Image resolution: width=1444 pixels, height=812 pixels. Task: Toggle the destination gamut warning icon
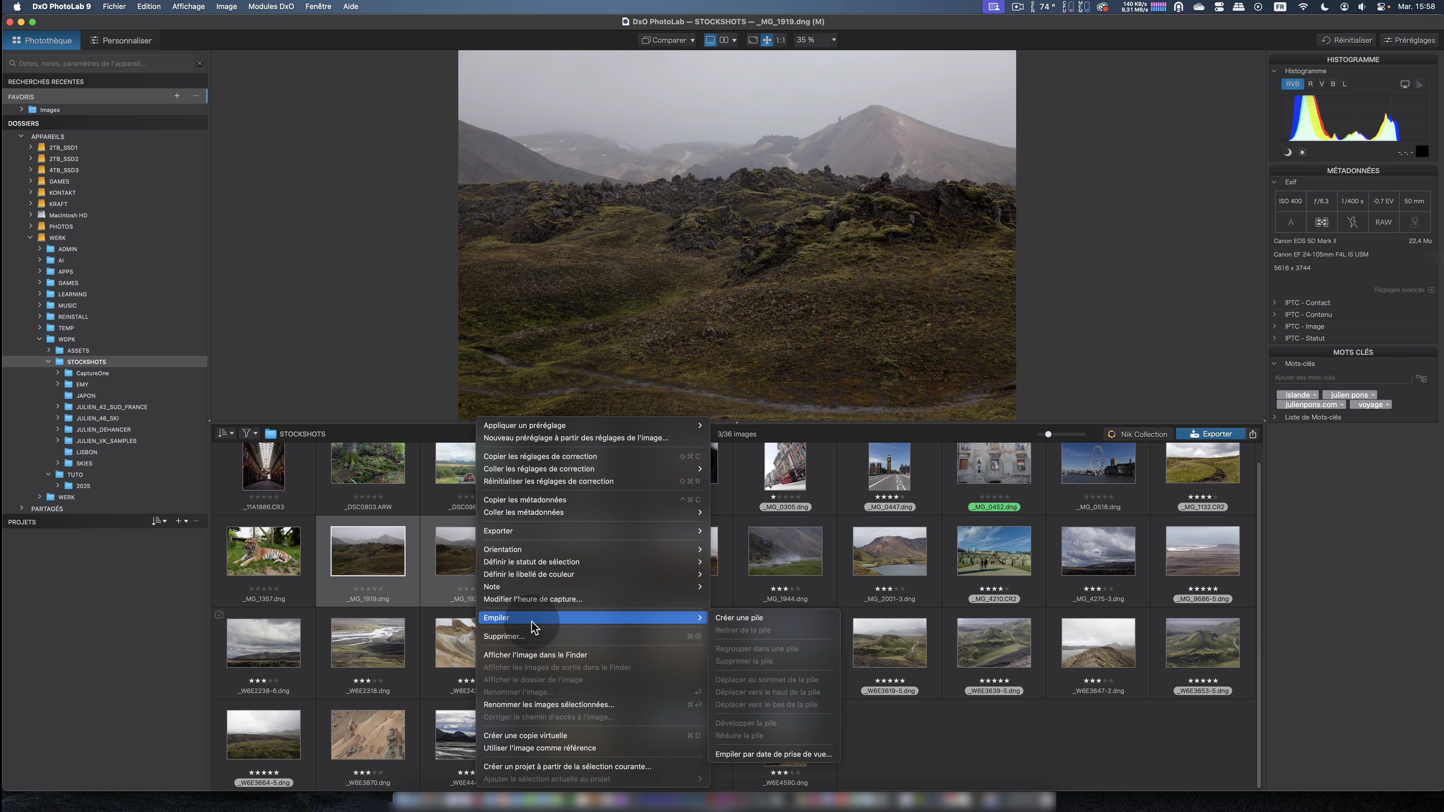pos(1419,85)
